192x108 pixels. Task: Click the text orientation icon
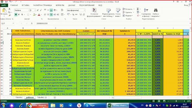click(55, 10)
